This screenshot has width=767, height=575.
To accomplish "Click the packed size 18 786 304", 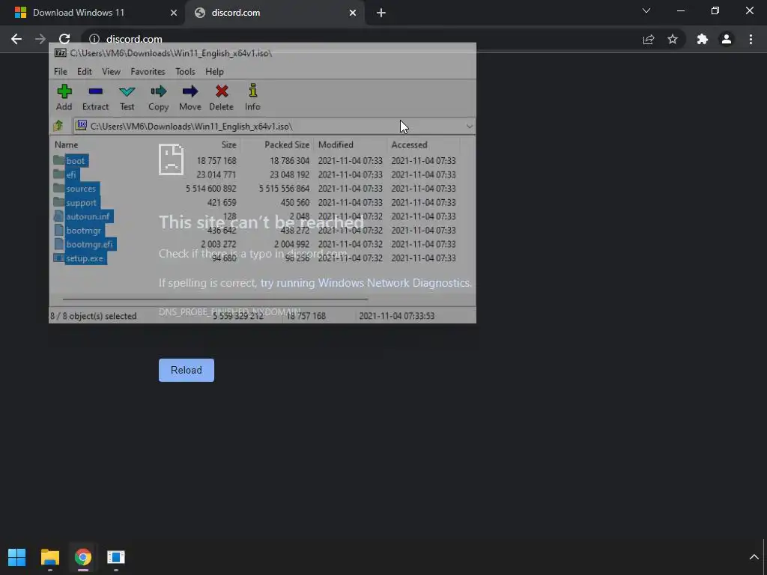I will pyautogui.click(x=290, y=160).
